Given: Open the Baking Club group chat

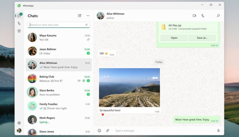Looking at the screenshot, I should click(x=59, y=79).
